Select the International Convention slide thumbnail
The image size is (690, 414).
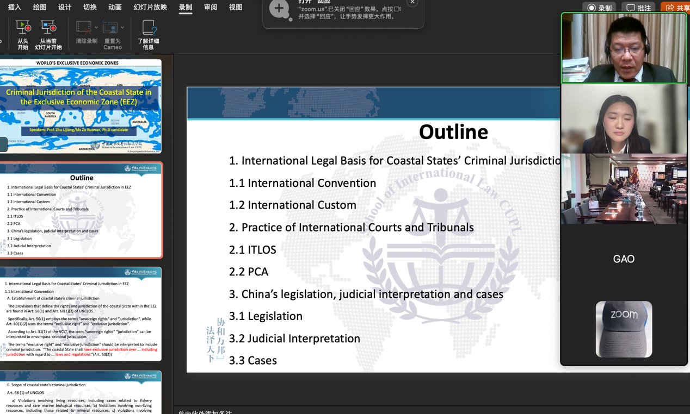pyautogui.click(x=81, y=313)
